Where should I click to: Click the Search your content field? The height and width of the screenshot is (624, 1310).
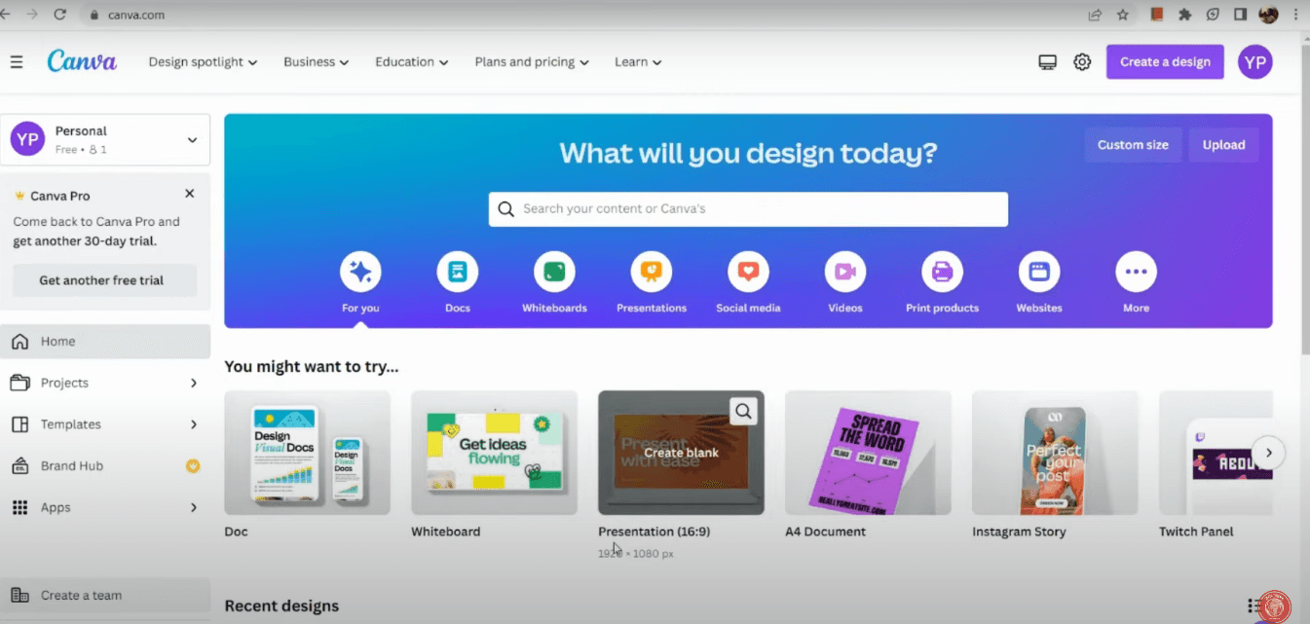[x=748, y=209]
